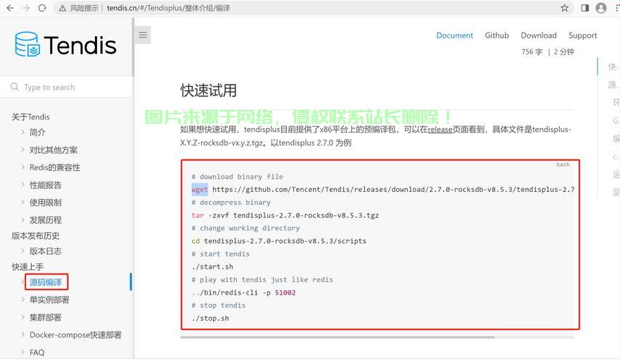Click the 版本发布历史 section heading
The image size is (620, 362).
click(x=35, y=235)
